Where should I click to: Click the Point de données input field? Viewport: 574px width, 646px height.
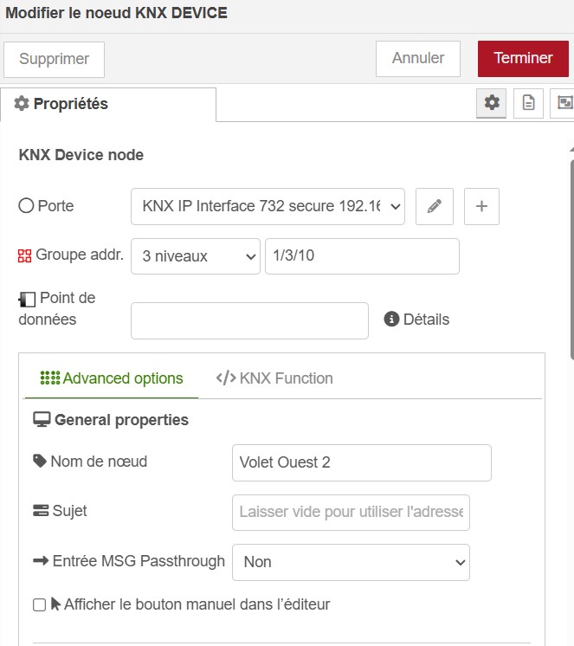pyautogui.click(x=249, y=321)
